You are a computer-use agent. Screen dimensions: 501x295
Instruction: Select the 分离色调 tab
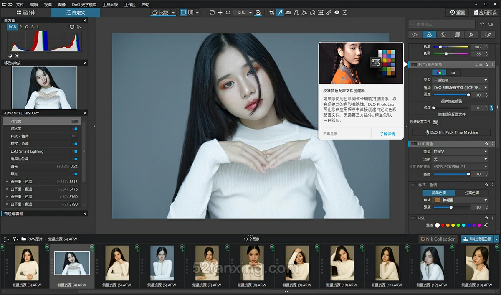472,193
